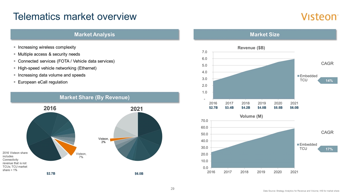The height and width of the screenshot is (194, 345).
Task: Click the $3.4B value under 2017
Action: click(x=229, y=108)
